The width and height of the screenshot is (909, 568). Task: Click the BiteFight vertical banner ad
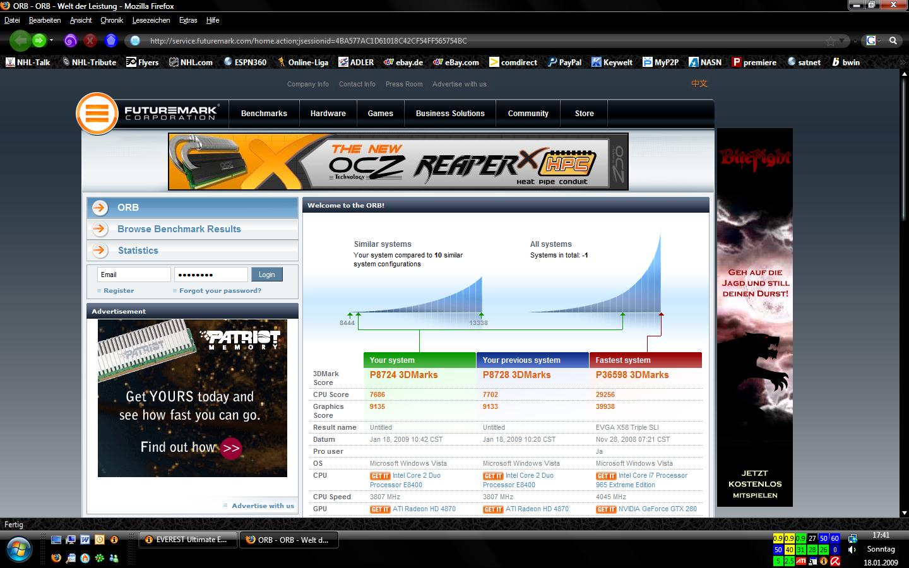(755, 317)
